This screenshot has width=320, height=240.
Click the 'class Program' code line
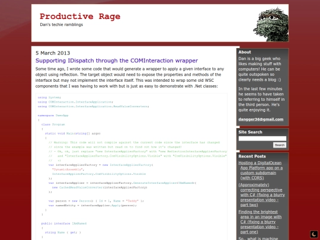coord(53,124)
